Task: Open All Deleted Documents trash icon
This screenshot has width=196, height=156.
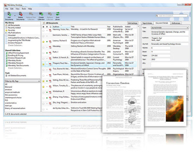Action: pos(6,76)
